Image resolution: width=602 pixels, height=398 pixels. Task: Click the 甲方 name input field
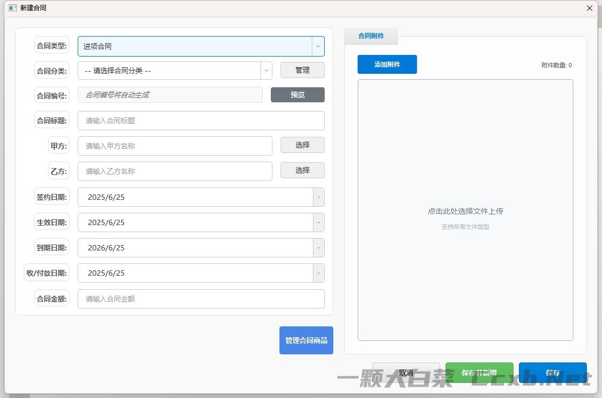point(175,146)
